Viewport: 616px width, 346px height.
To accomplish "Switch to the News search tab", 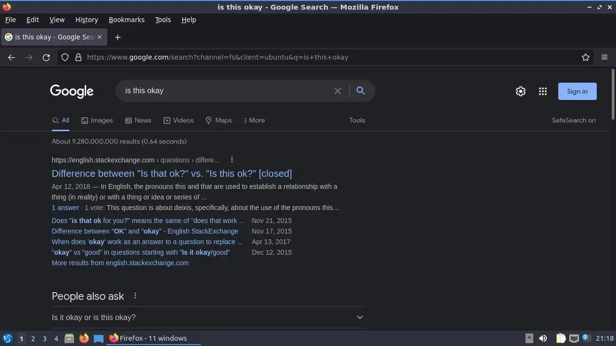I will tap(138, 120).
